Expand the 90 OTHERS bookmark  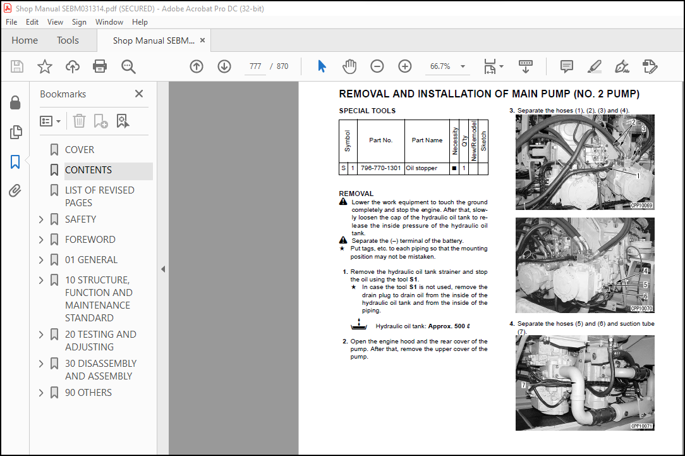tap(41, 393)
